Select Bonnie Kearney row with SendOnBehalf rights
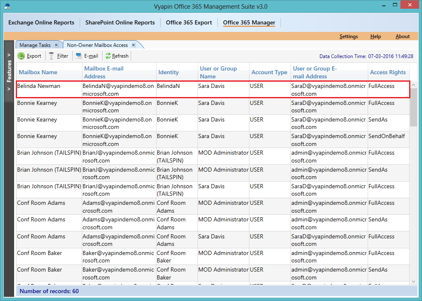 pos(213,140)
